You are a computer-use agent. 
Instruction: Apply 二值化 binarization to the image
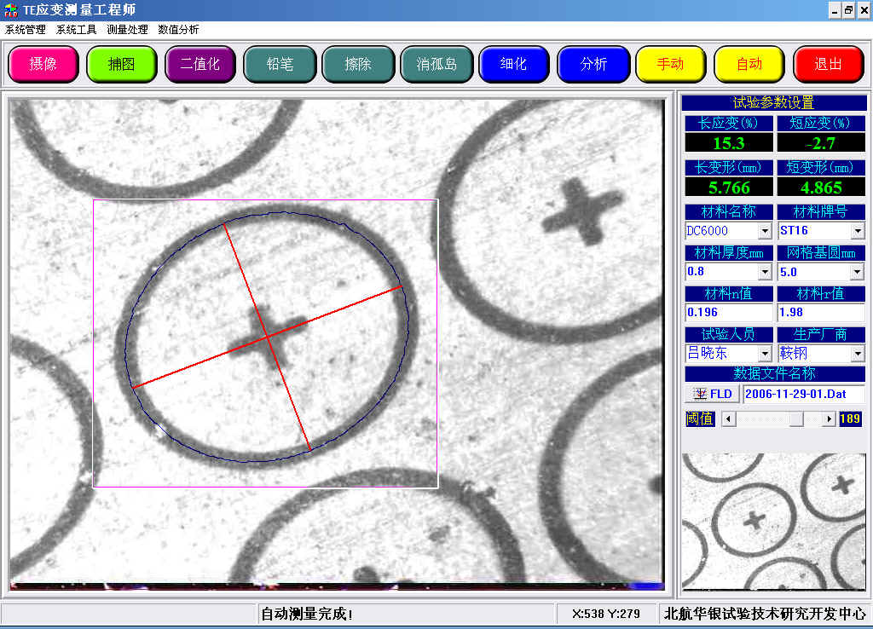[200, 64]
